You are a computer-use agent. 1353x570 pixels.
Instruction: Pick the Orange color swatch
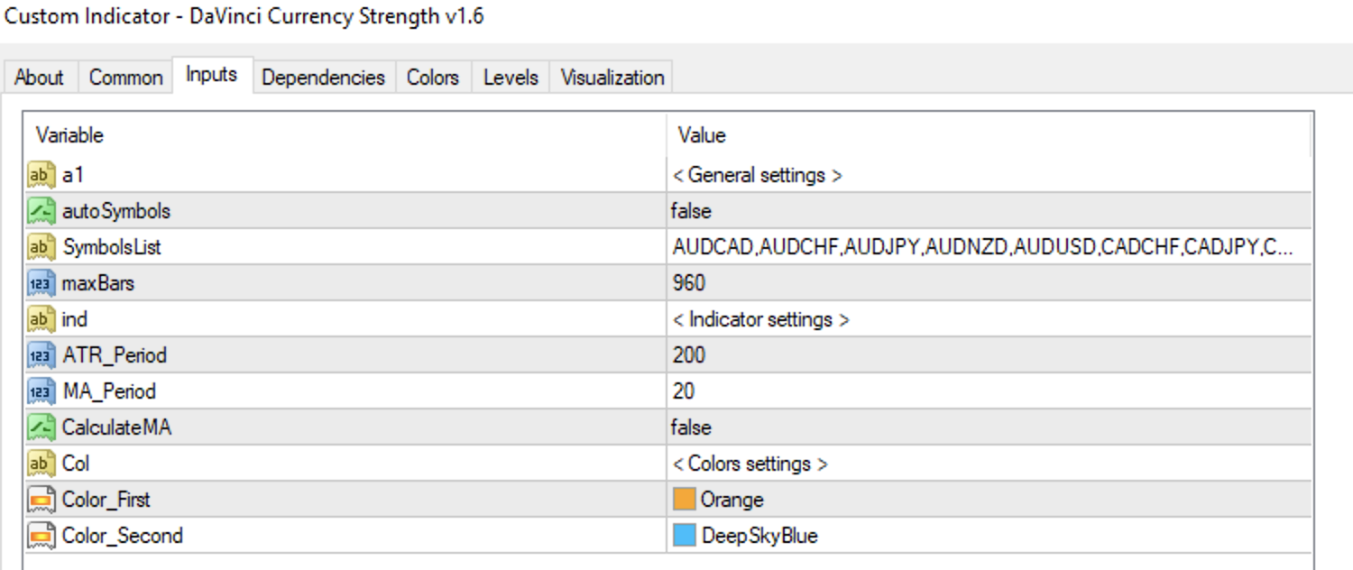(x=685, y=500)
